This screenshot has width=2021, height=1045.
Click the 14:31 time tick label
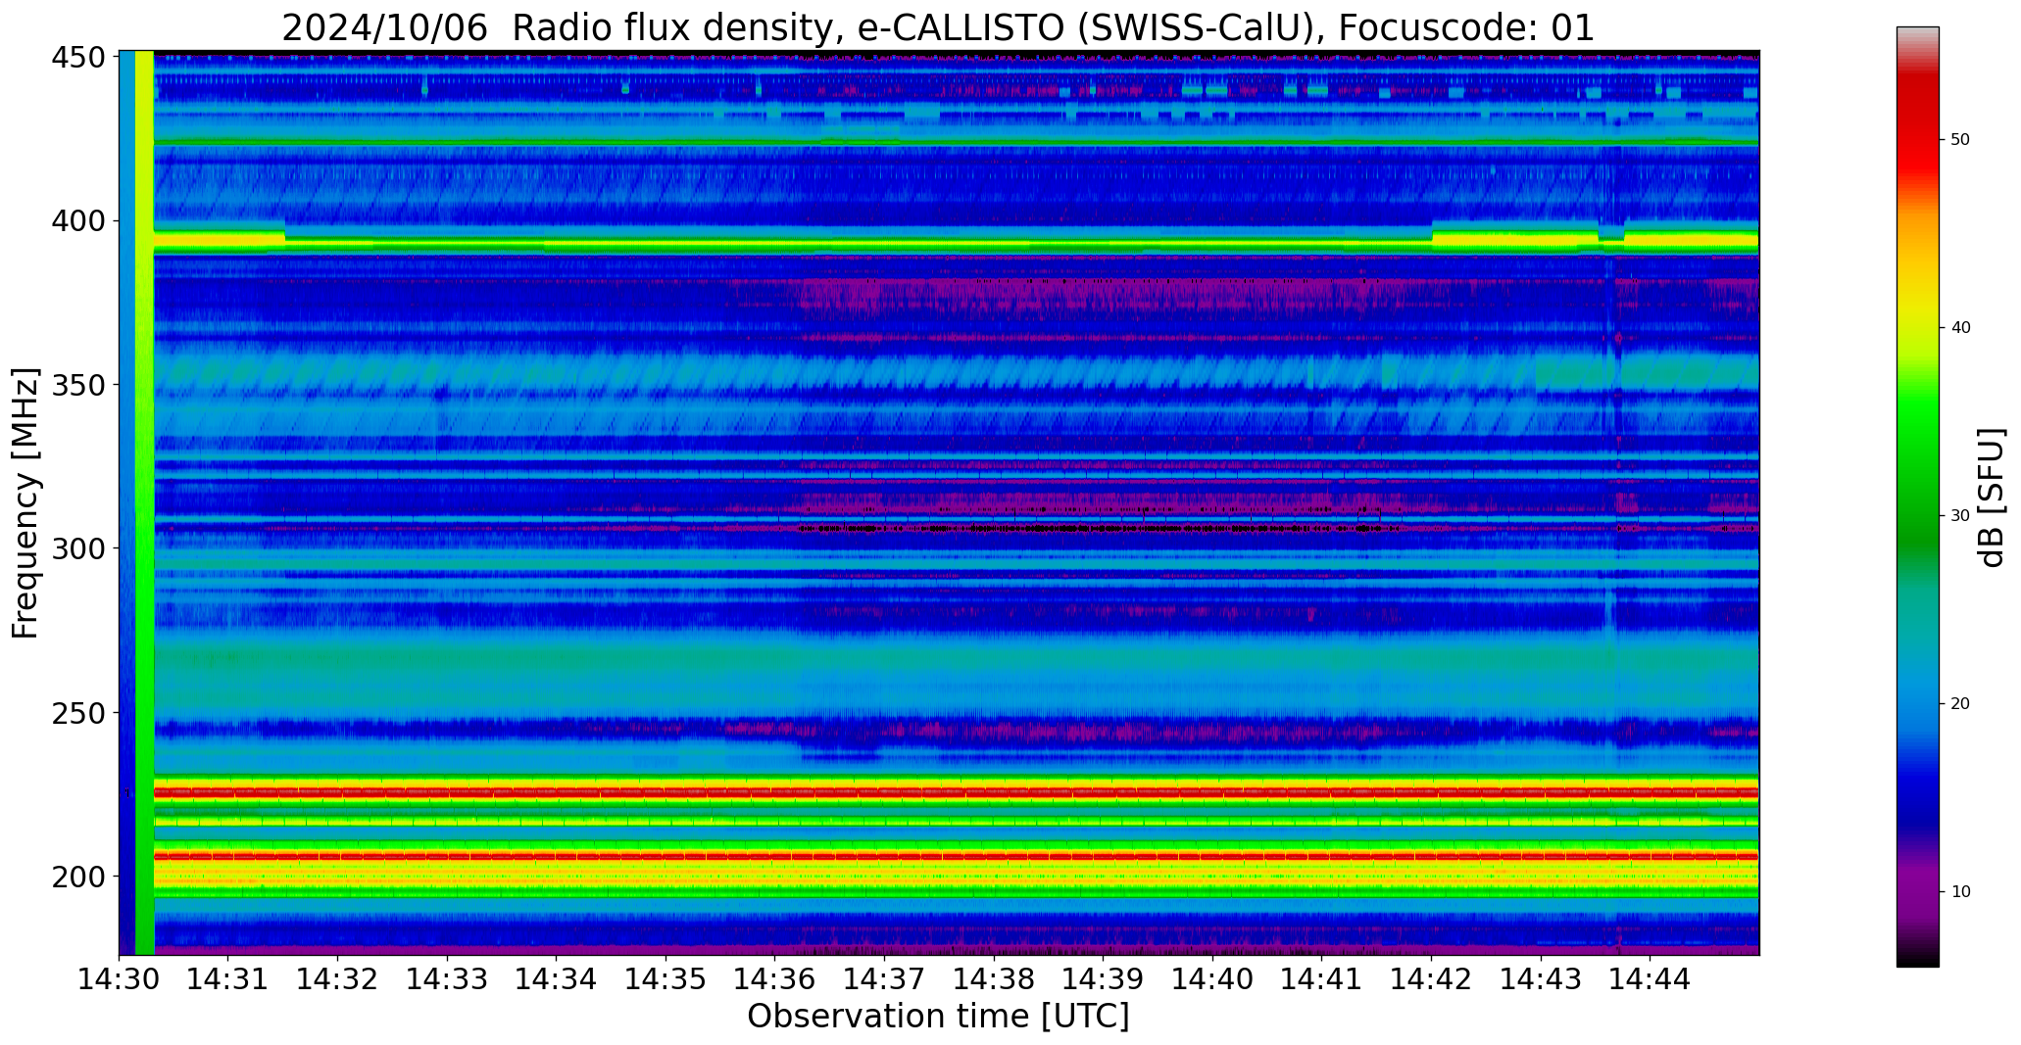[228, 978]
